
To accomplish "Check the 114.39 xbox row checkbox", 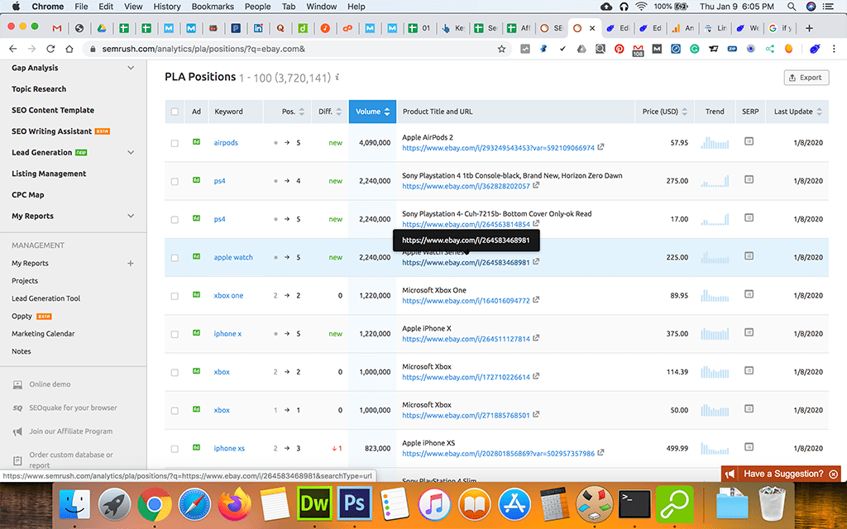I will coord(175,373).
